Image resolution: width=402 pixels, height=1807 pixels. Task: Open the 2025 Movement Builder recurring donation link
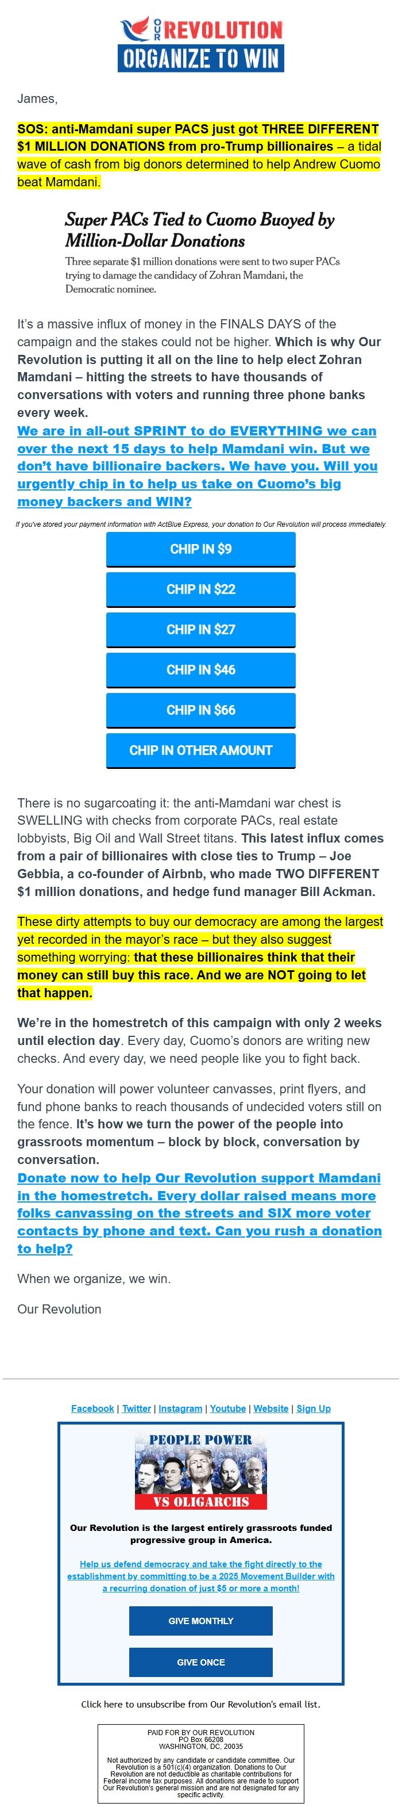click(x=201, y=1575)
